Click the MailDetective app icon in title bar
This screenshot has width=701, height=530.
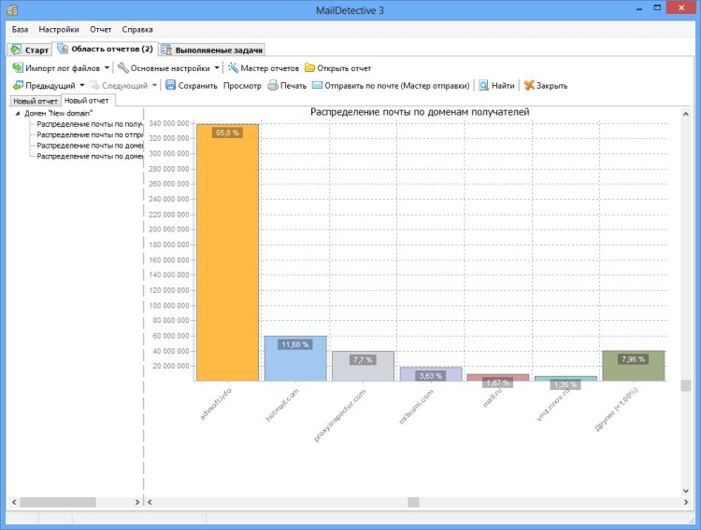(x=12, y=9)
